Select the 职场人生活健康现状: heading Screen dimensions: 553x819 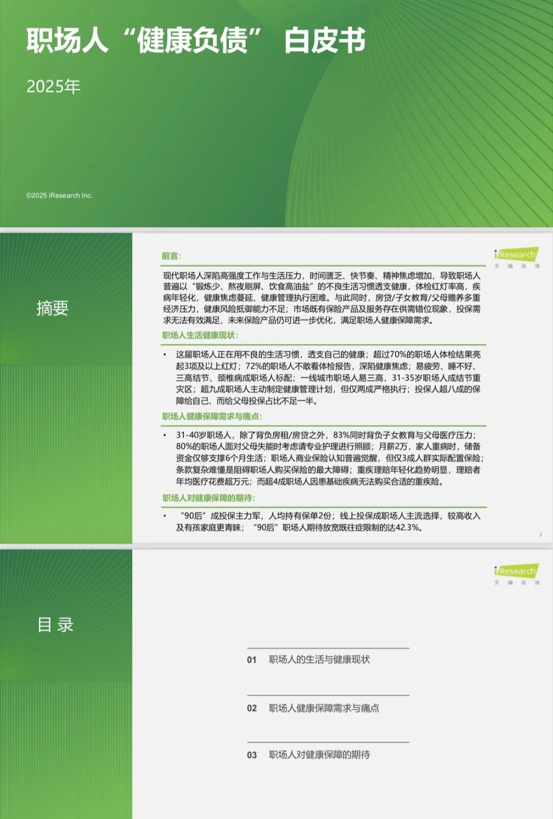[200, 335]
